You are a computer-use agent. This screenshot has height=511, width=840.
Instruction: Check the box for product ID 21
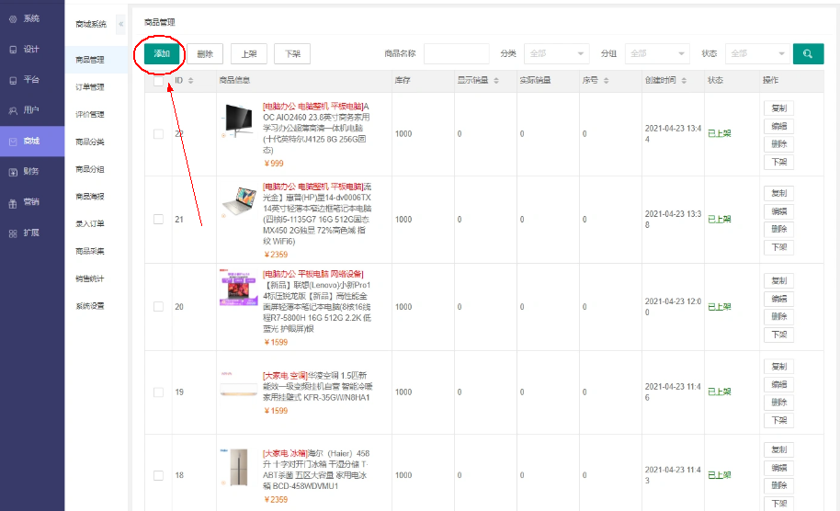(158, 220)
